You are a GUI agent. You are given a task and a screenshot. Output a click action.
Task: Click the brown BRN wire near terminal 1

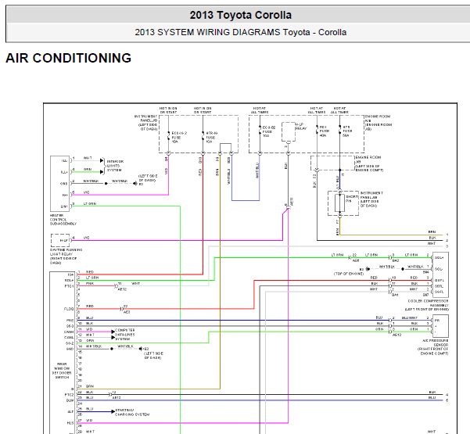click(x=391, y=235)
